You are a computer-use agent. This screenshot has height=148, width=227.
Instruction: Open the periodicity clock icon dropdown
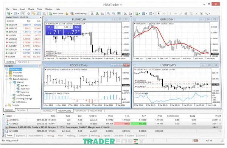point(144,14)
